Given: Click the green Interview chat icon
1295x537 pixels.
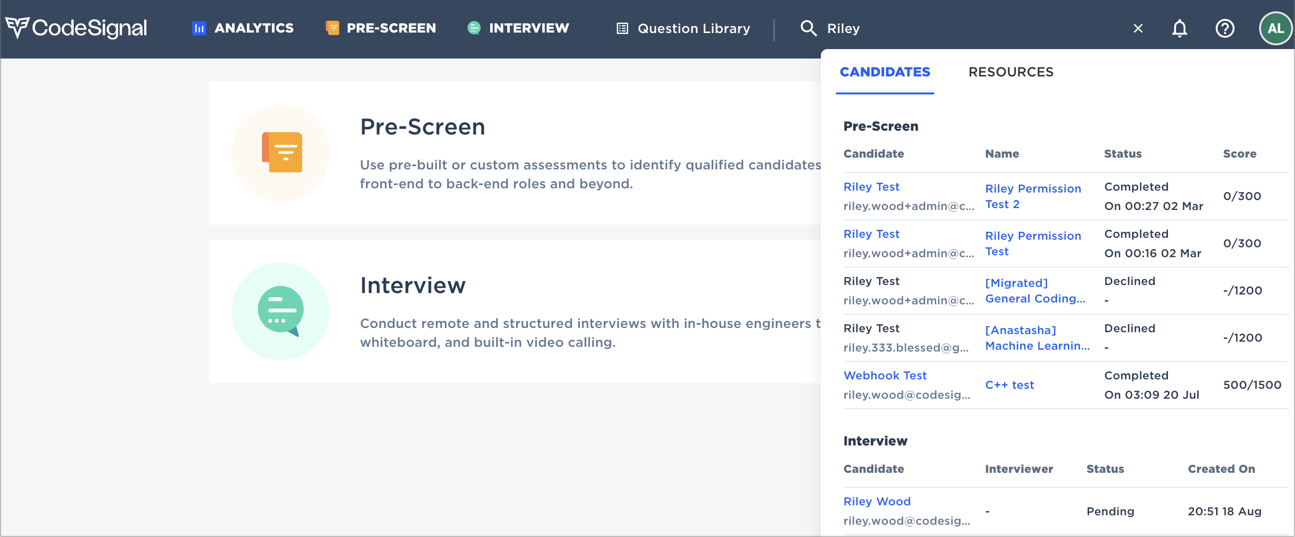Looking at the screenshot, I should (474, 28).
